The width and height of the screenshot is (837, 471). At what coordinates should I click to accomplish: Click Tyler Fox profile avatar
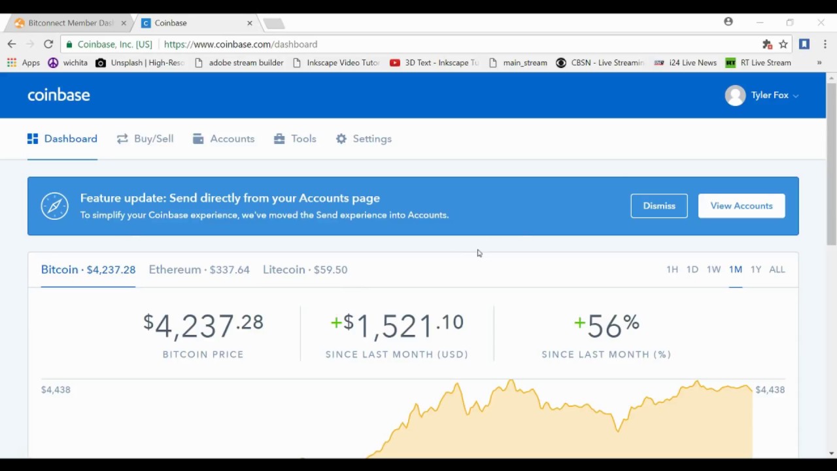click(735, 96)
